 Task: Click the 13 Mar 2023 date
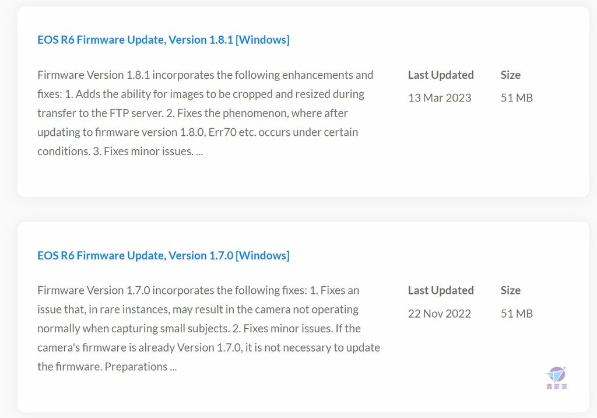coord(440,98)
